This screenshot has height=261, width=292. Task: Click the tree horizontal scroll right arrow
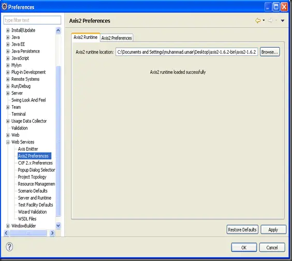click(52, 233)
